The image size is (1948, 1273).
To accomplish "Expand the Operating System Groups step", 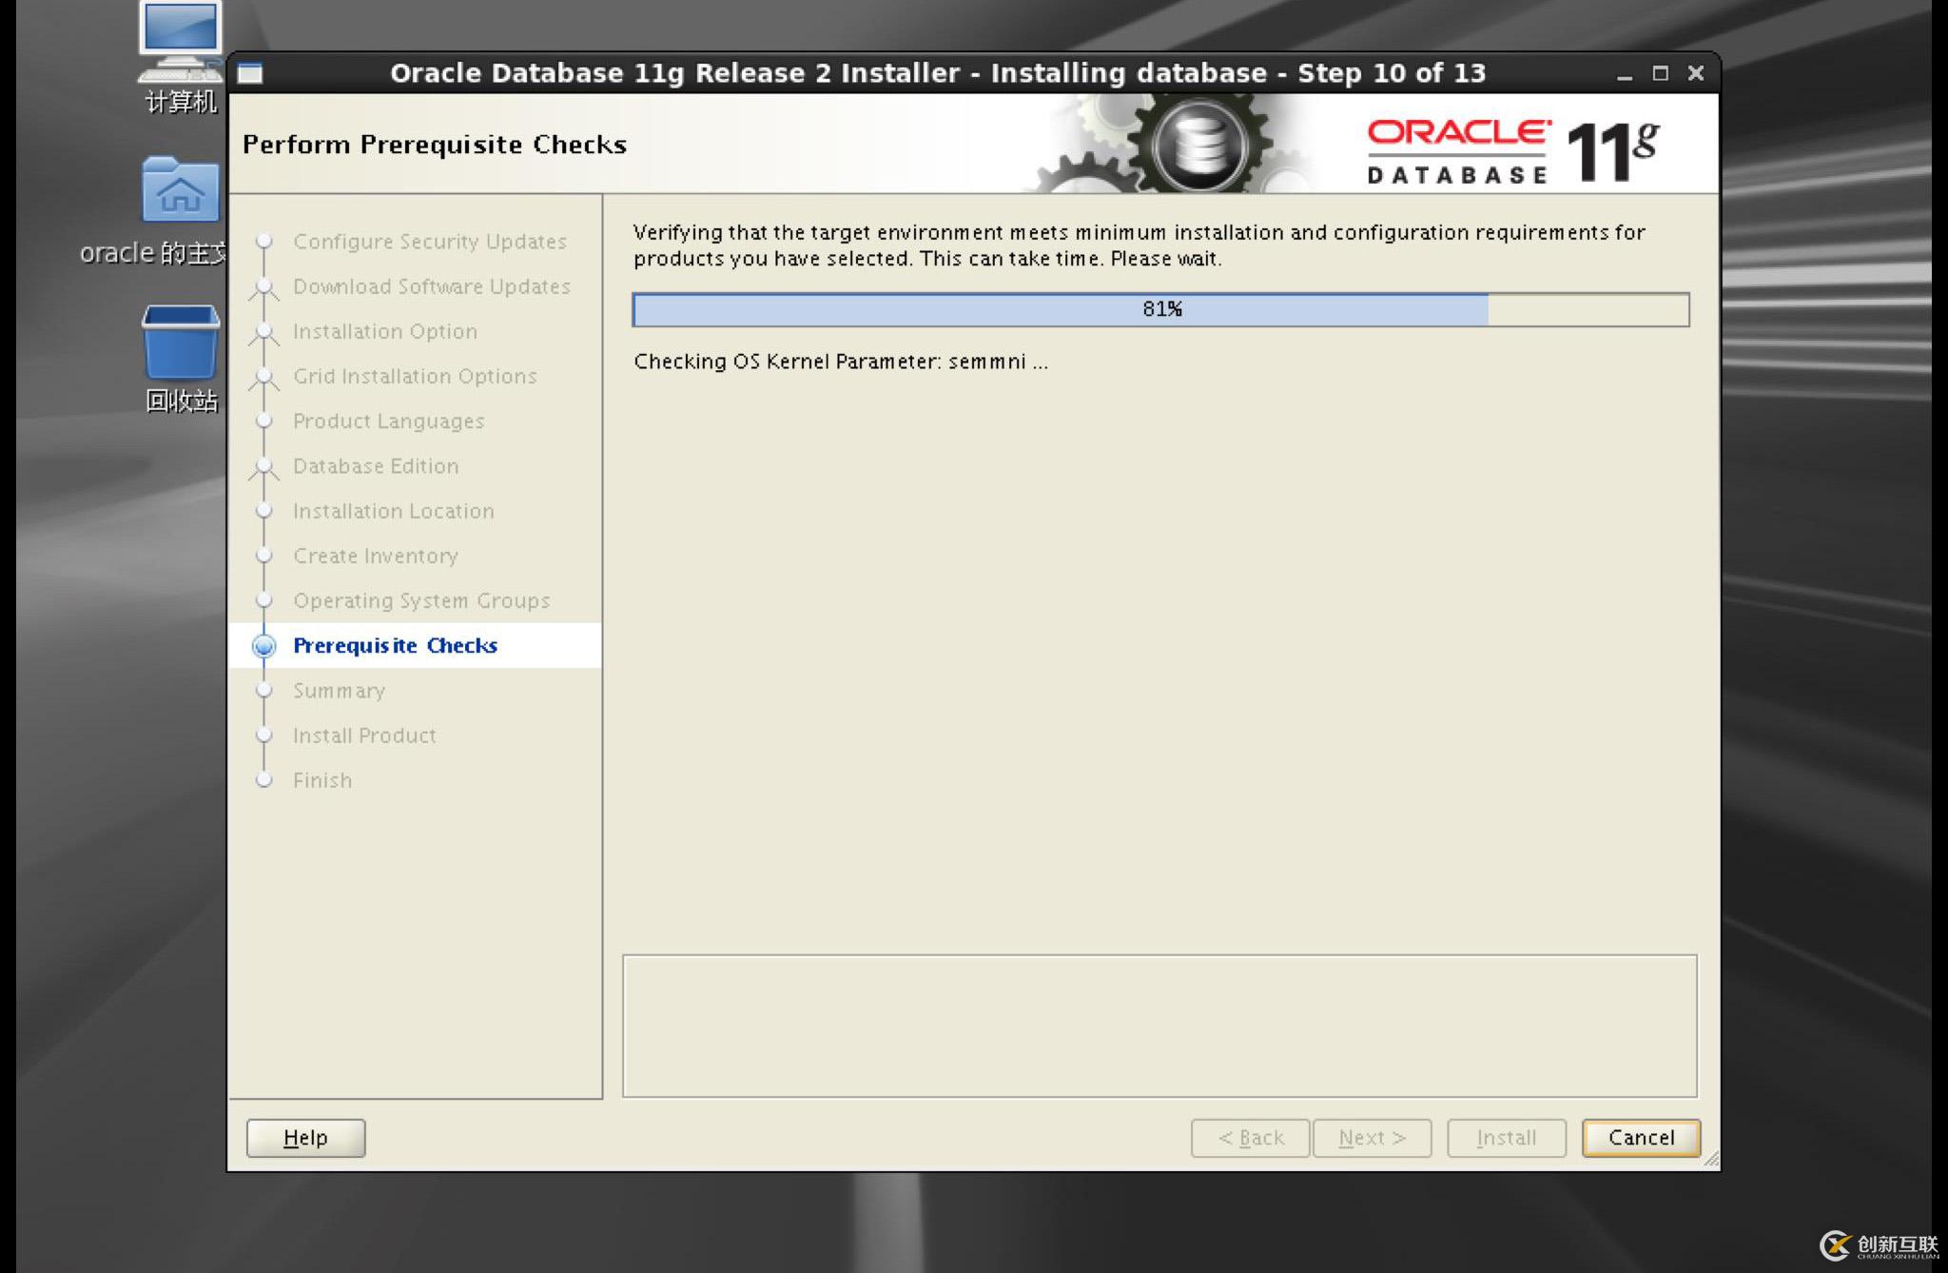I will [421, 601].
